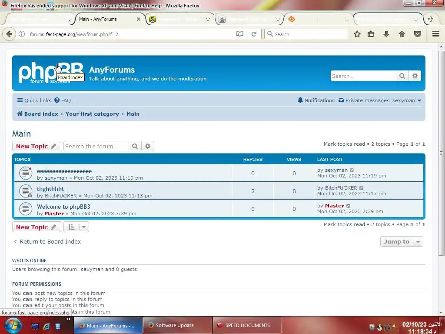Open topic thghthhht
Viewport: 445px width, 334px height.
tap(50, 189)
